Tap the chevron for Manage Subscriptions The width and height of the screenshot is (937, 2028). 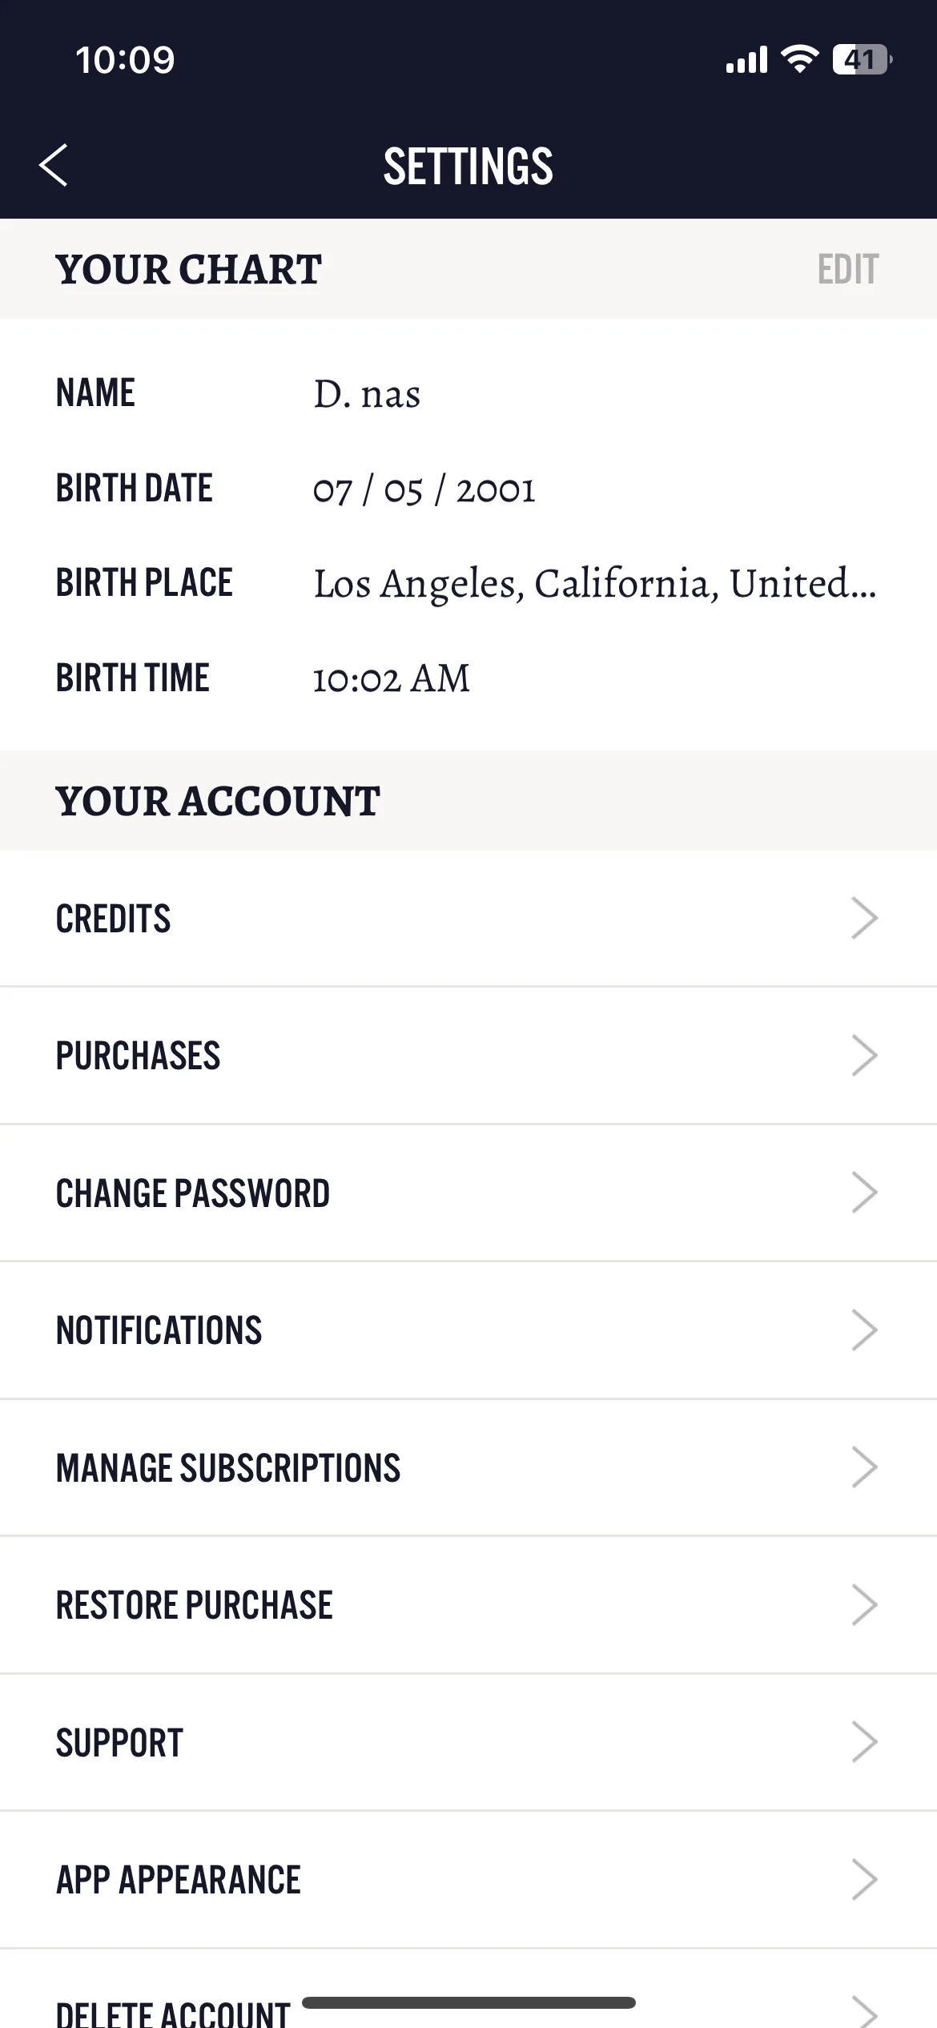864,1467
